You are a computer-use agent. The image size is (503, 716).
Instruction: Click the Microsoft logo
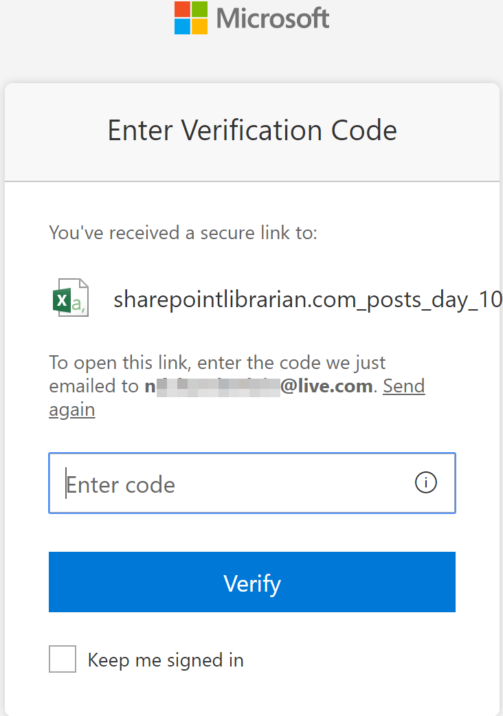click(x=252, y=18)
